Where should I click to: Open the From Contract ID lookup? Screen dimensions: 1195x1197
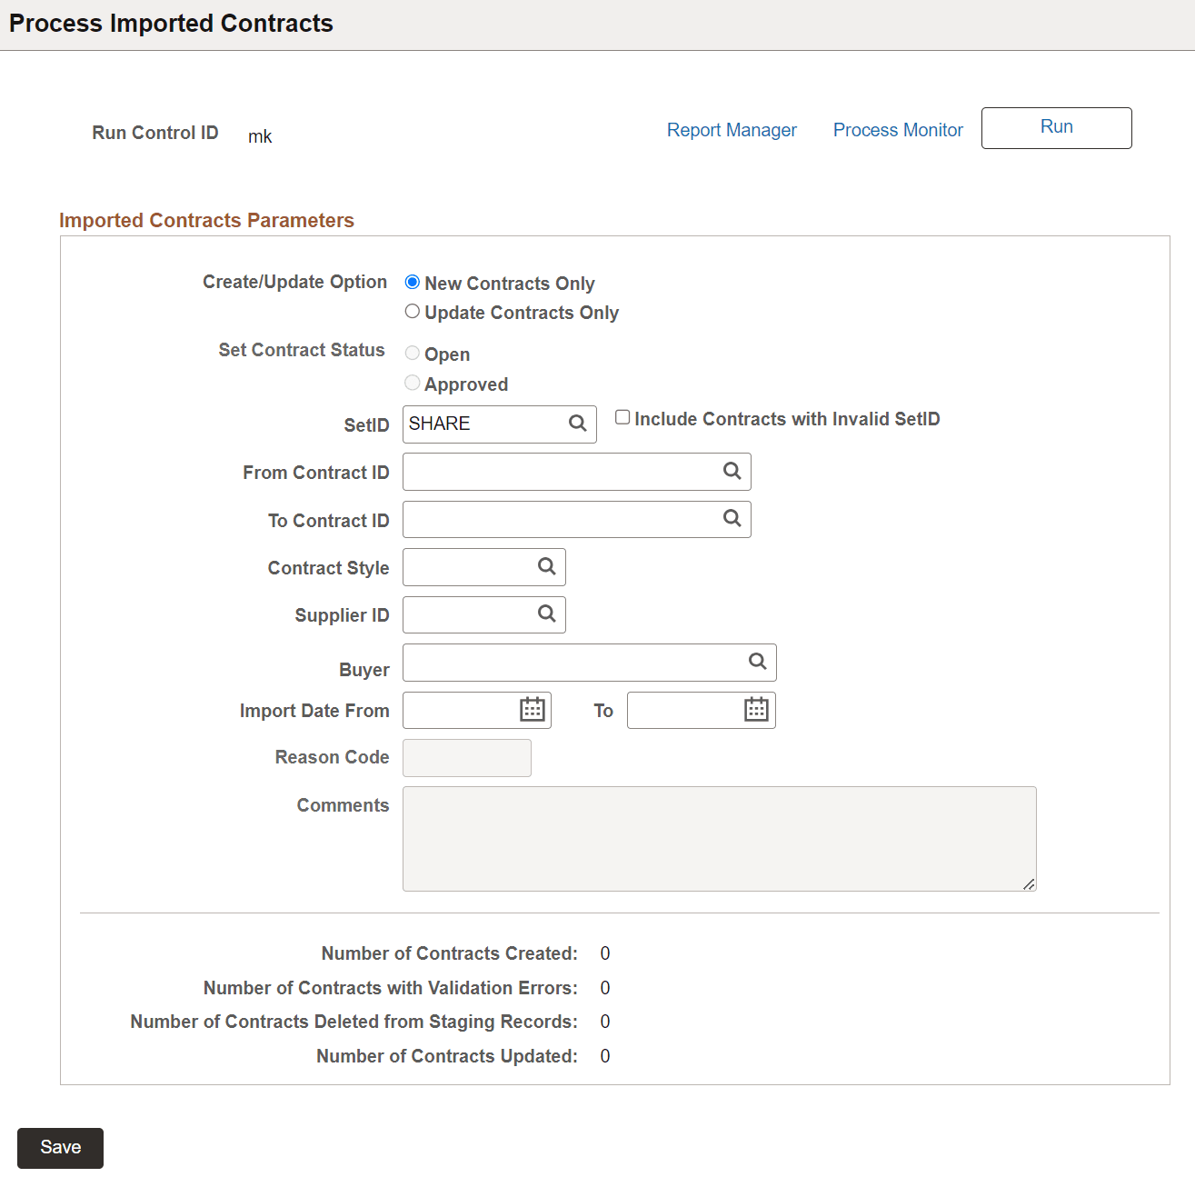pyautogui.click(x=732, y=471)
